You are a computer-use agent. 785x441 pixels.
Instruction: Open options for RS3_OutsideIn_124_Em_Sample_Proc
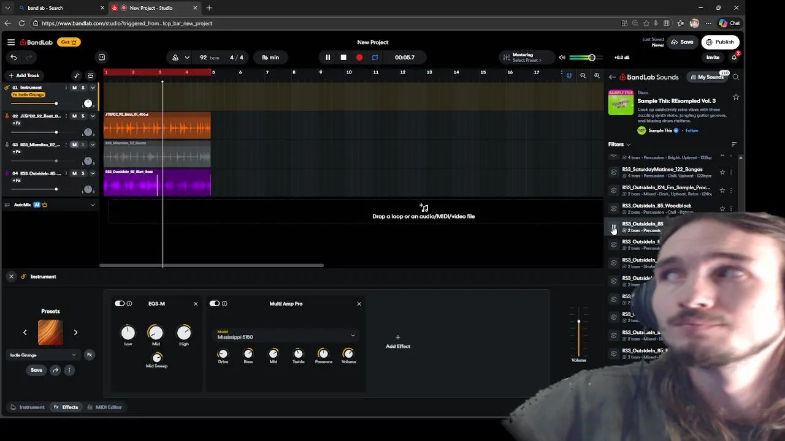click(730, 190)
